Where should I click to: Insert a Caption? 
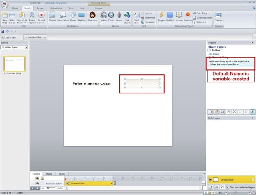[x=81, y=17]
